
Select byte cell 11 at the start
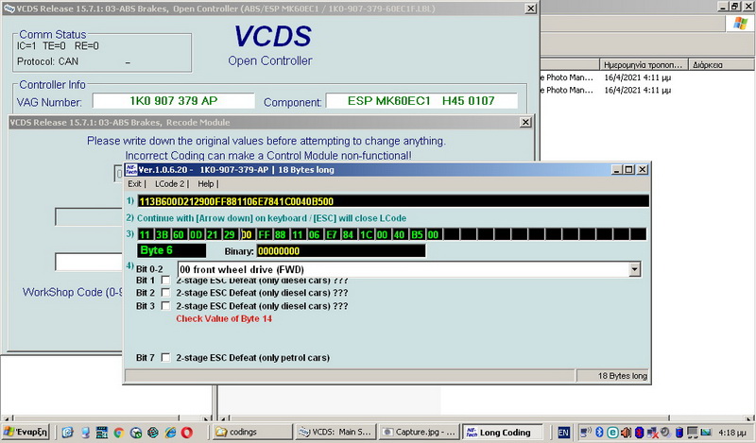pyautogui.click(x=145, y=235)
